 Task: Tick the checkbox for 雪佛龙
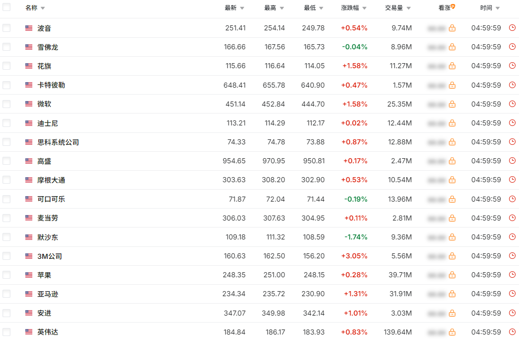click(6, 47)
